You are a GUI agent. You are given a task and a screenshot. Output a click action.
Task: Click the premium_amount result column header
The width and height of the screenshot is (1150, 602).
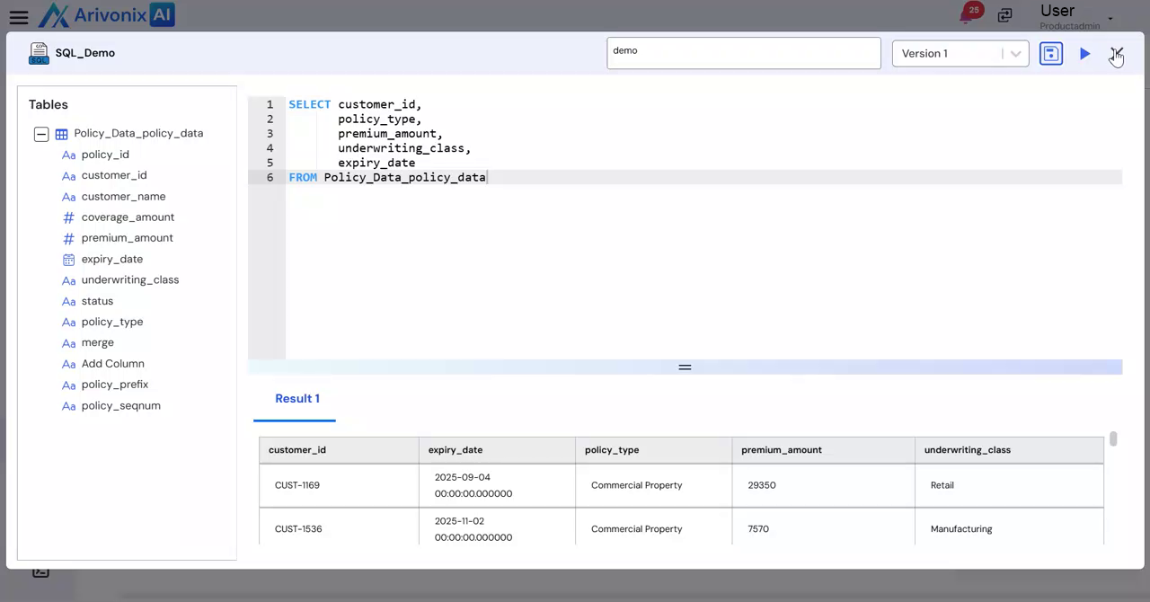[x=781, y=450]
